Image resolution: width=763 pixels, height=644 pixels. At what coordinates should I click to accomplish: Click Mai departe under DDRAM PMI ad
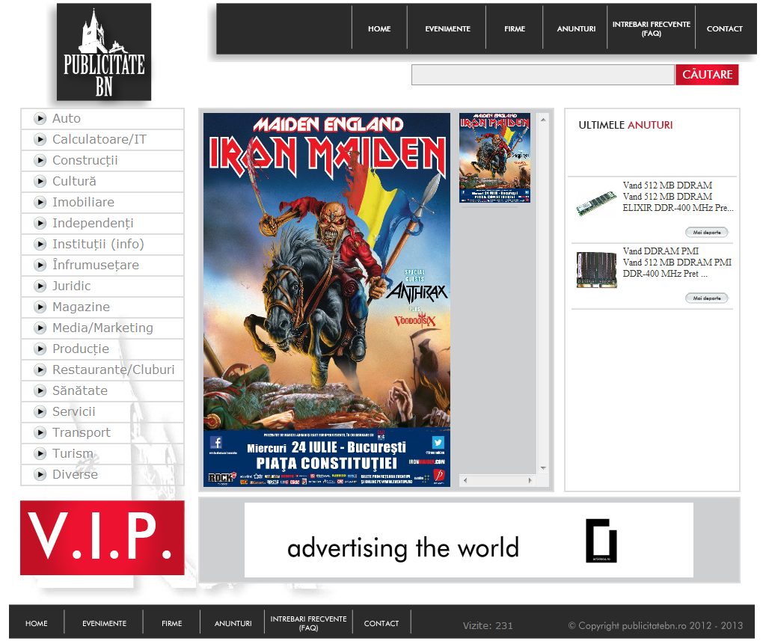click(707, 298)
